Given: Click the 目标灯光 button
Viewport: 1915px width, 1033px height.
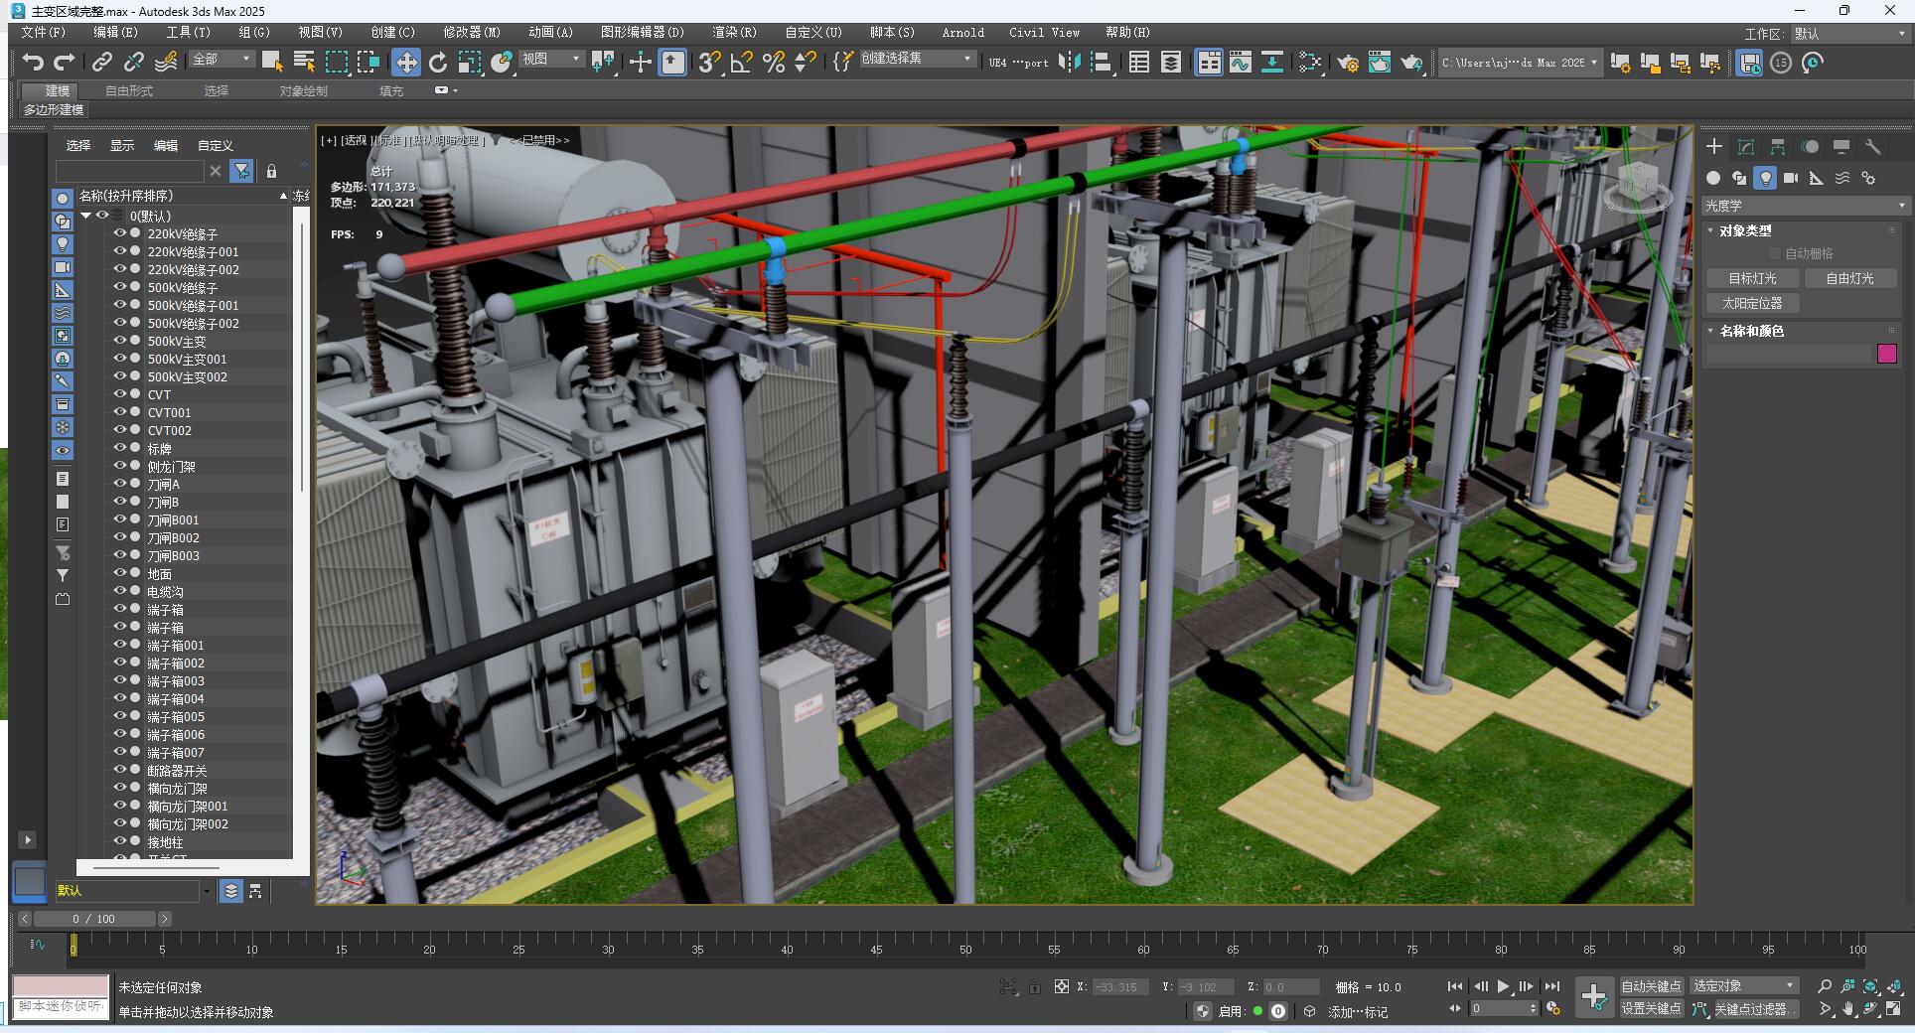Looking at the screenshot, I should pos(1752,278).
